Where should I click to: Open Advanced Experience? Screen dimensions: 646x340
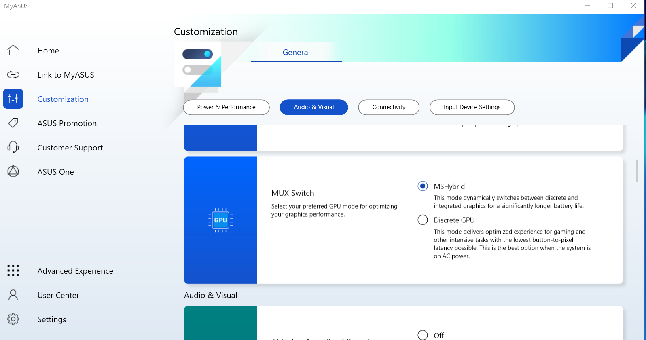75,271
